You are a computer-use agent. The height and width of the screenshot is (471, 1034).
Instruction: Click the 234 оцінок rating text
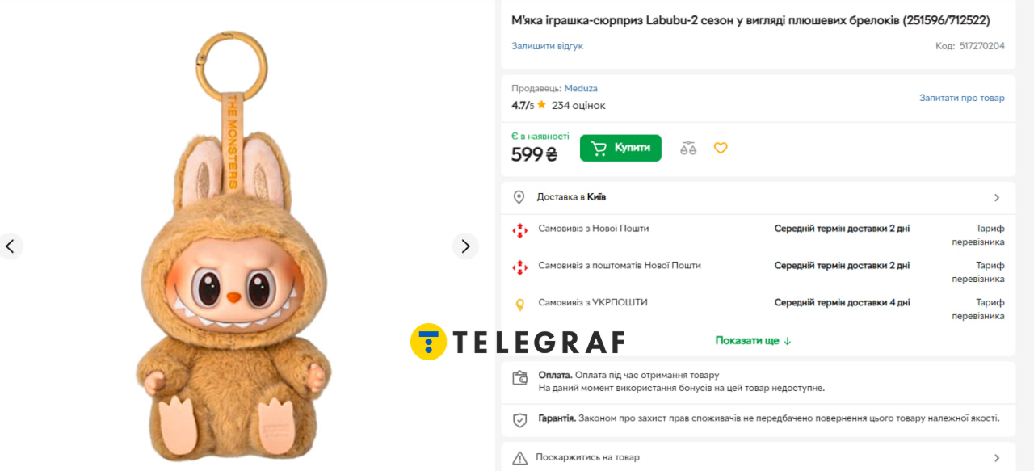(578, 105)
